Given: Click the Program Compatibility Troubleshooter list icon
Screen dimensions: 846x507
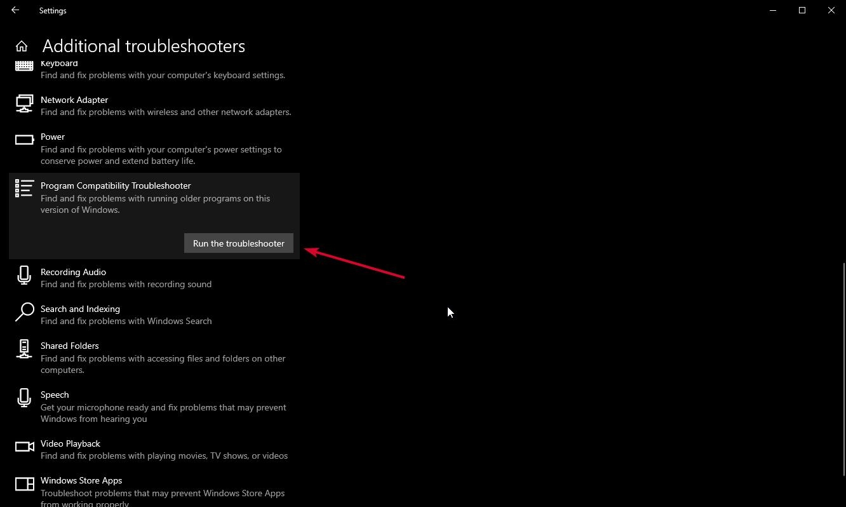Looking at the screenshot, I should point(24,188).
